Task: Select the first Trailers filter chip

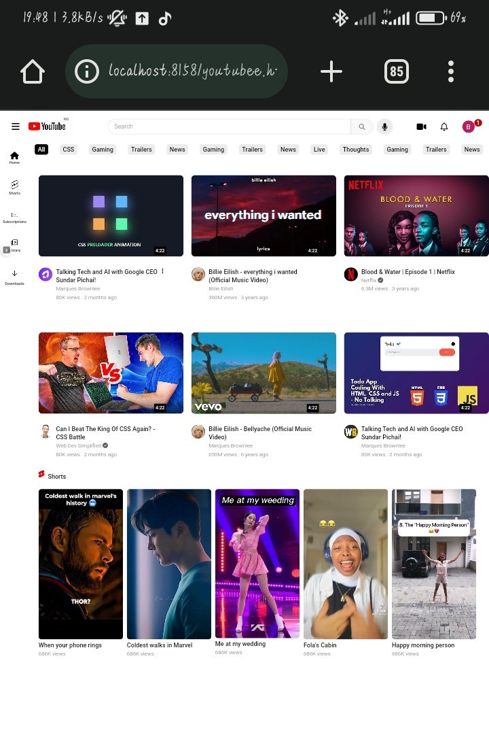Action: [141, 150]
